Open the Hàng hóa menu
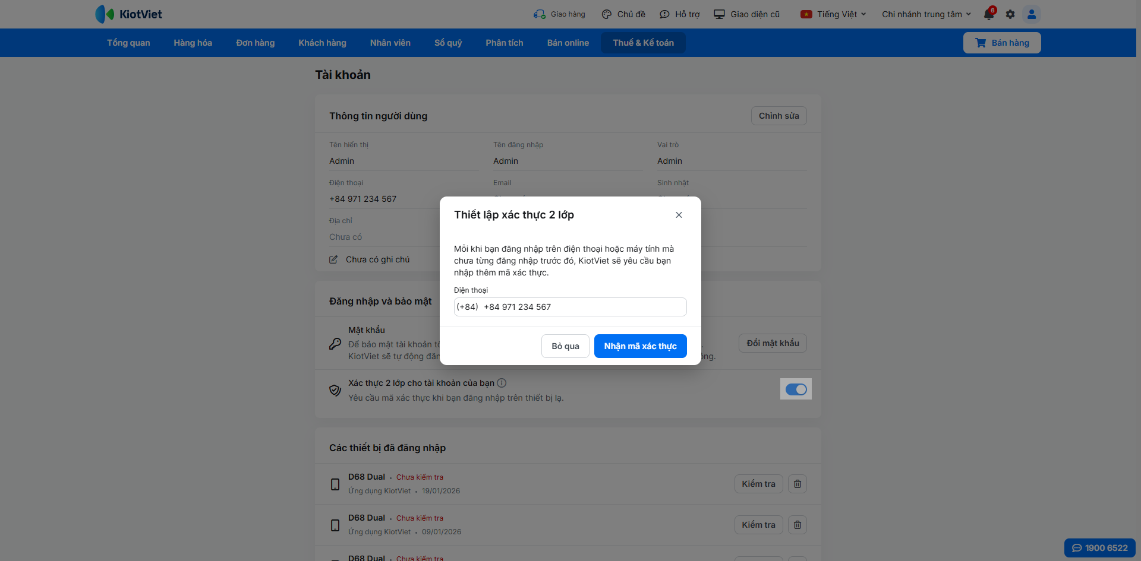Image resolution: width=1141 pixels, height=561 pixels. coord(193,43)
